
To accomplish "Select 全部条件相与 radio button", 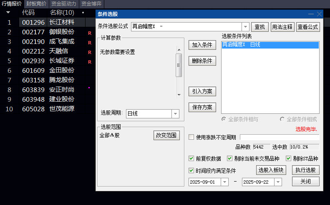I will [224, 119].
